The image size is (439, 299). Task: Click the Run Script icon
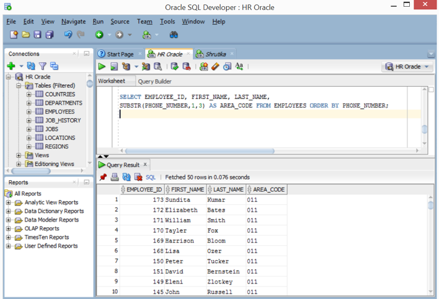coord(114,66)
